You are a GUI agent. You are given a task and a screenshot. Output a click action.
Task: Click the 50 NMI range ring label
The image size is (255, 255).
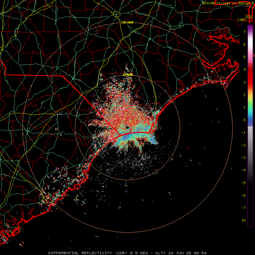coord(128,75)
